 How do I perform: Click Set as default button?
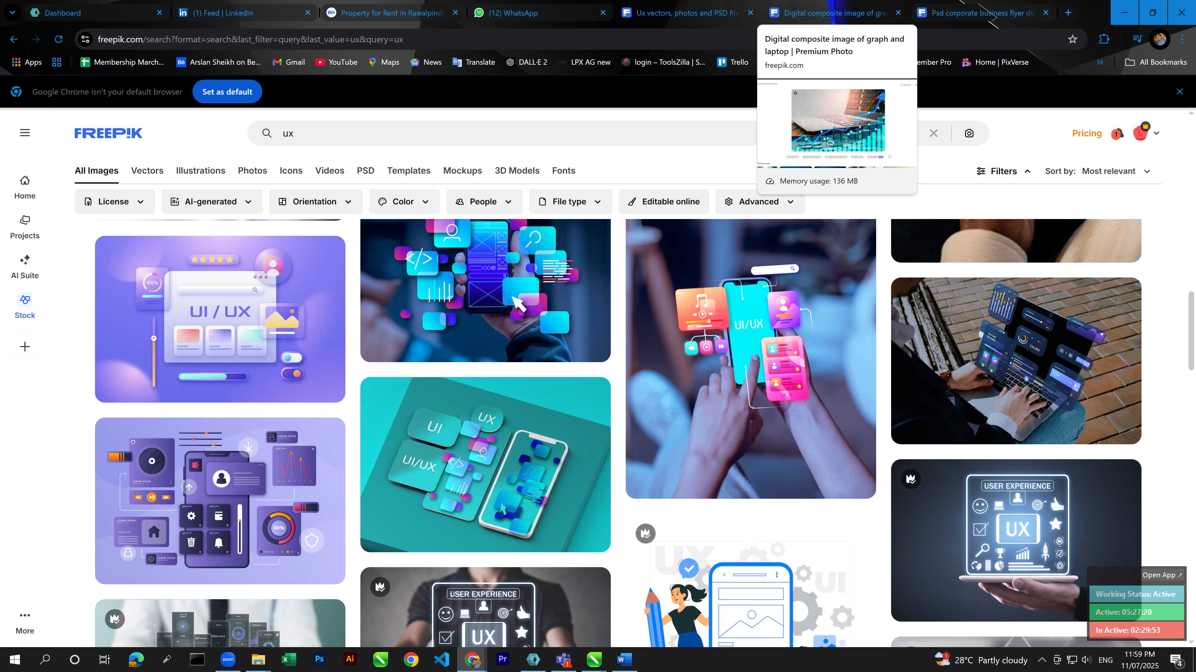(x=227, y=92)
